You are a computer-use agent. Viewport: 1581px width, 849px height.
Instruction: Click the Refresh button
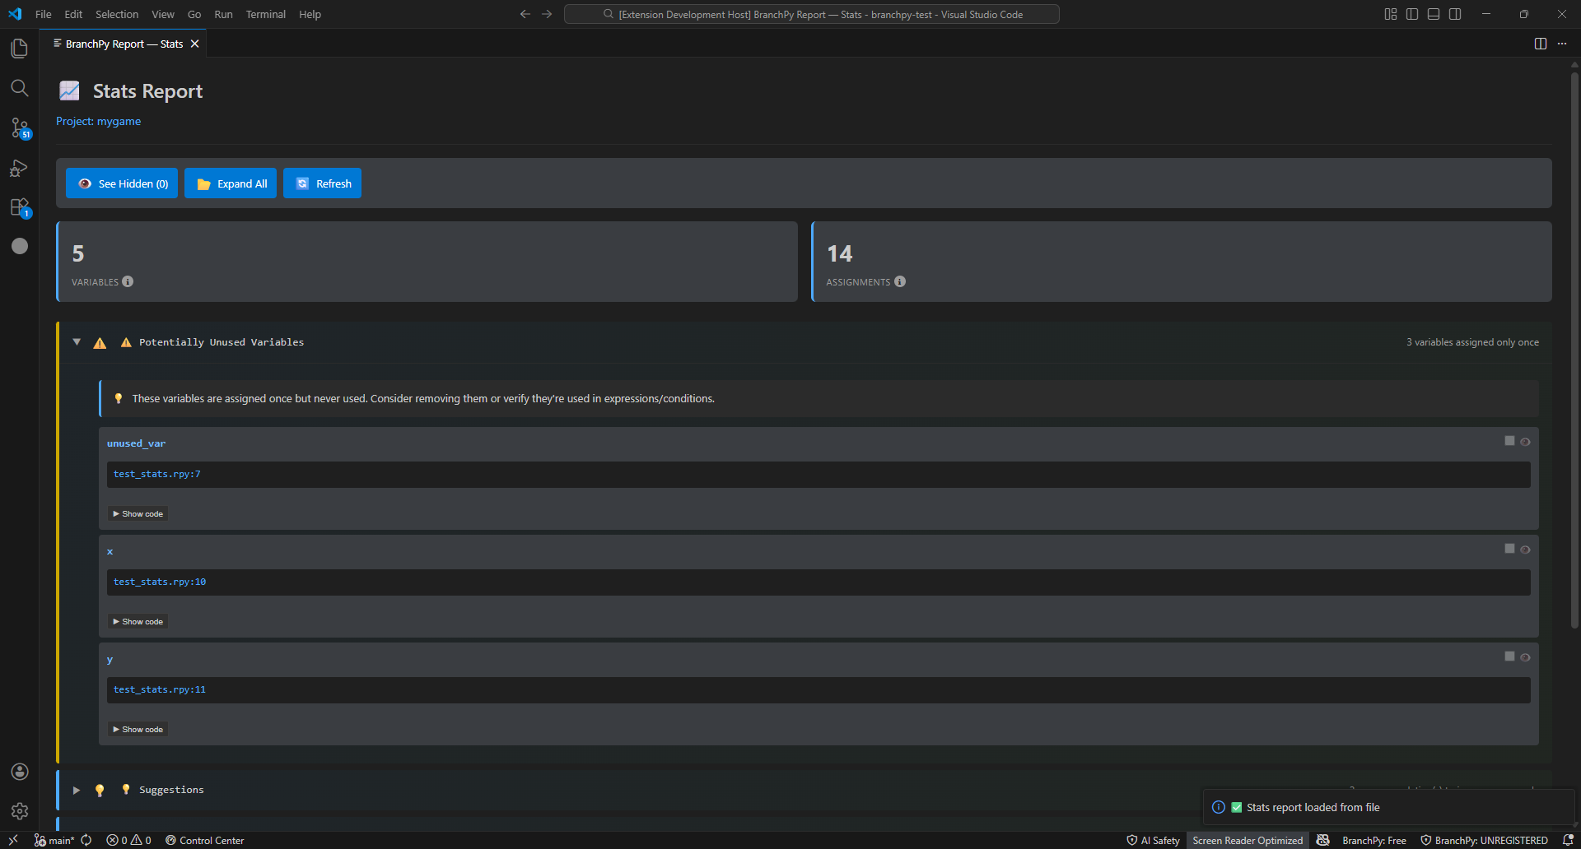[x=322, y=183]
